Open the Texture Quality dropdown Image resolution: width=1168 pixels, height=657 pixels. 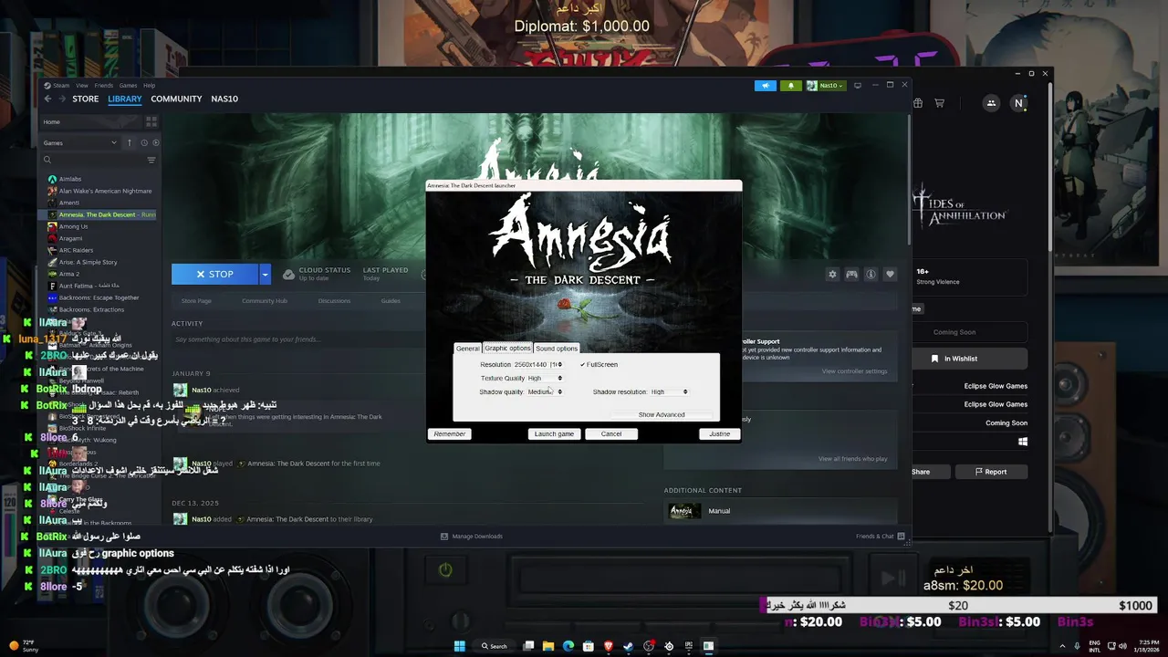545,378
